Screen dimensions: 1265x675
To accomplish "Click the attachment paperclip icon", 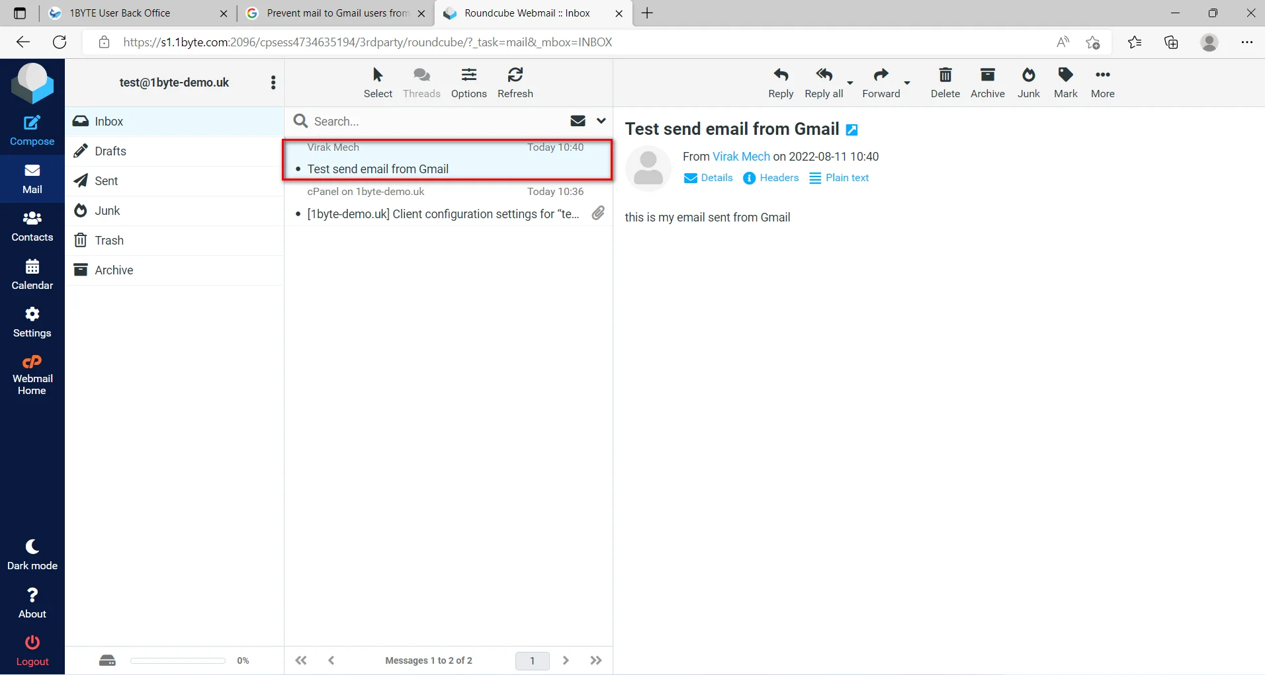I will (x=598, y=213).
